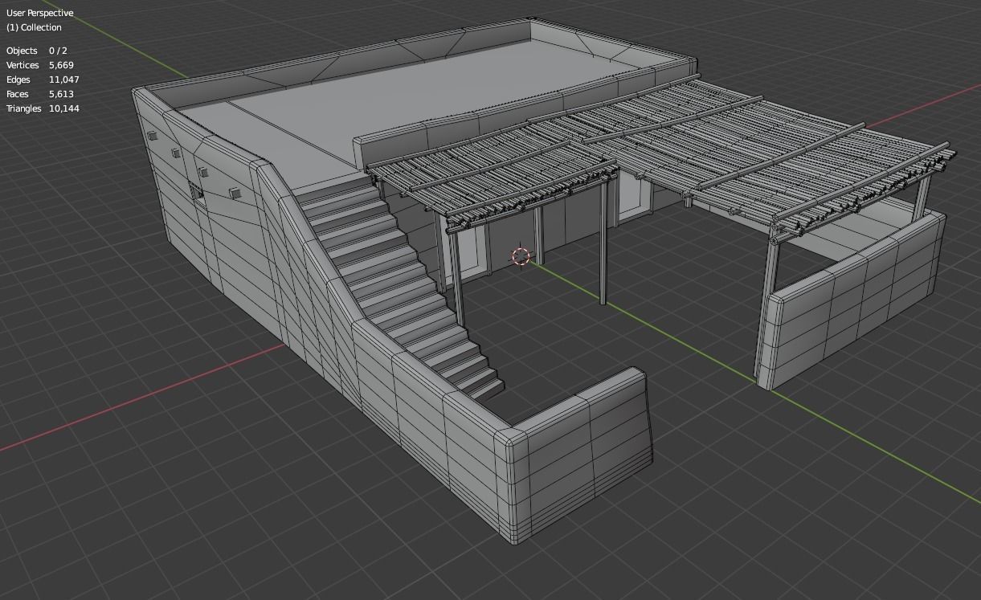Click the Edges 11,047 statistic
The width and height of the screenshot is (981, 600).
tap(43, 80)
